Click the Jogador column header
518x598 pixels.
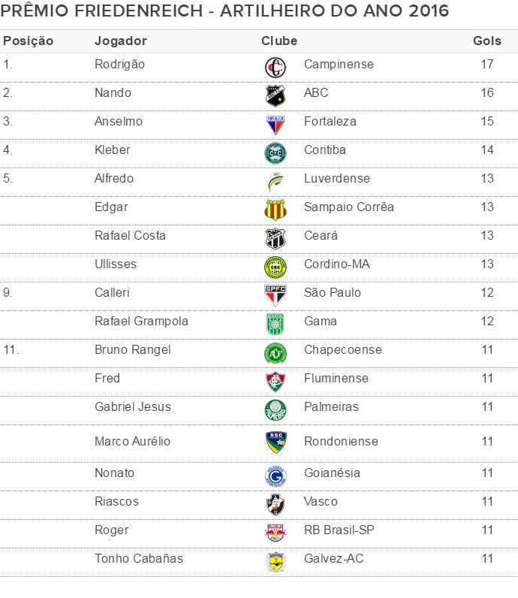point(121,41)
